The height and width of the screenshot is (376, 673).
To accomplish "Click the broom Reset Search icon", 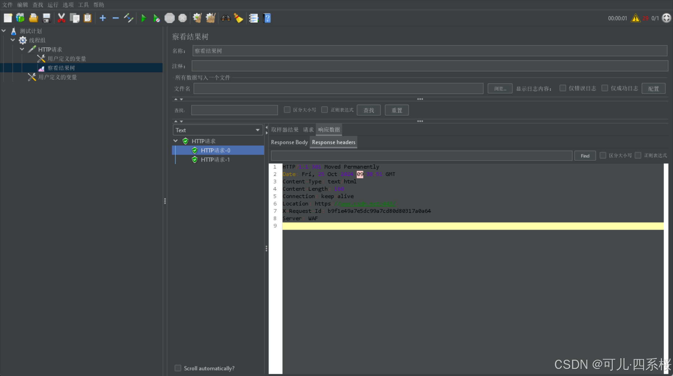I will click(238, 18).
